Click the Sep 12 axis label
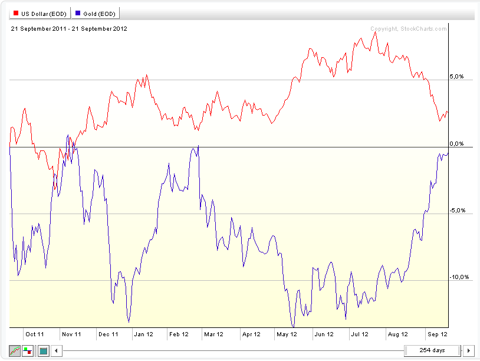Viewport: 480px width, 361px height. click(x=438, y=334)
